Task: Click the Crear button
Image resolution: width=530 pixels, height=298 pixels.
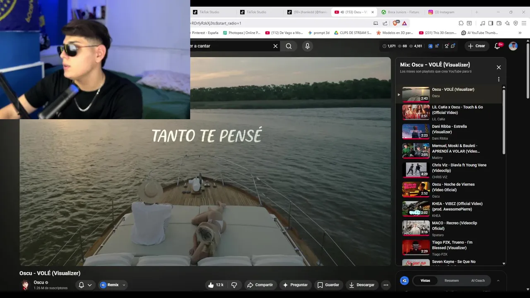Action: 477,46
